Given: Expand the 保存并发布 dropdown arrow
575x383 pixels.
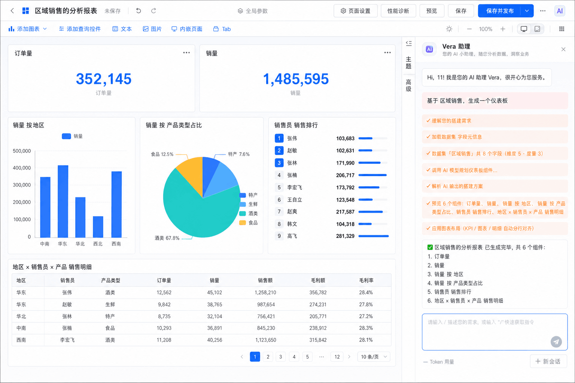Looking at the screenshot, I should click(x=527, y=11).
